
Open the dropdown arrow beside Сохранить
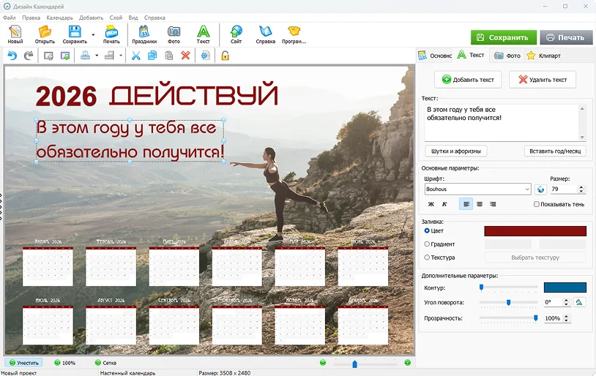[x=93, y=34]
